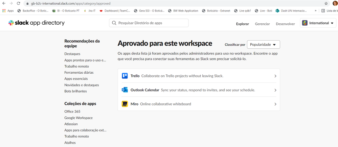Open the Miro app row
Viewport: 338px width, 147px height.
pos(199,104)
